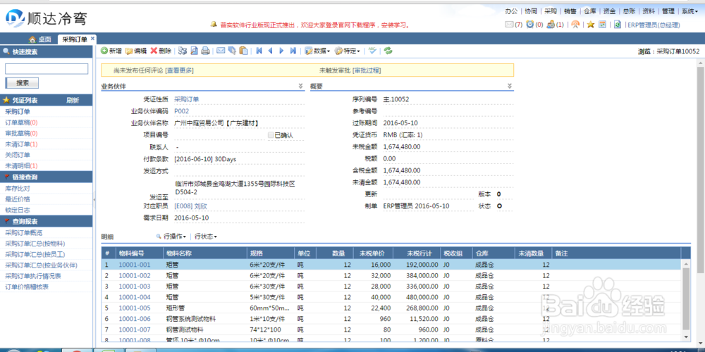Go to last record arrow icon
This screenshot has width=705, height=352.
pos(293,51)
